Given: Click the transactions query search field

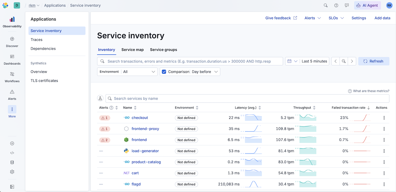Looking at the screenshot, I should (x=190, y=61).
